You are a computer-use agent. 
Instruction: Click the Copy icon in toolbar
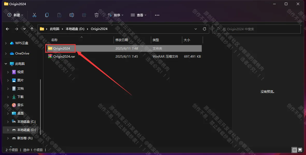click(47, 15)
